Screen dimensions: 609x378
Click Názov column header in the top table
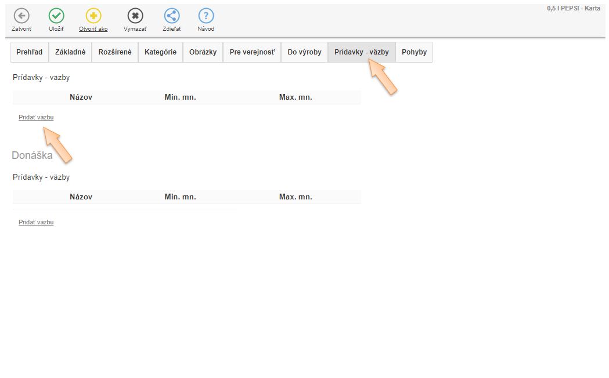[x=81, y=97]
